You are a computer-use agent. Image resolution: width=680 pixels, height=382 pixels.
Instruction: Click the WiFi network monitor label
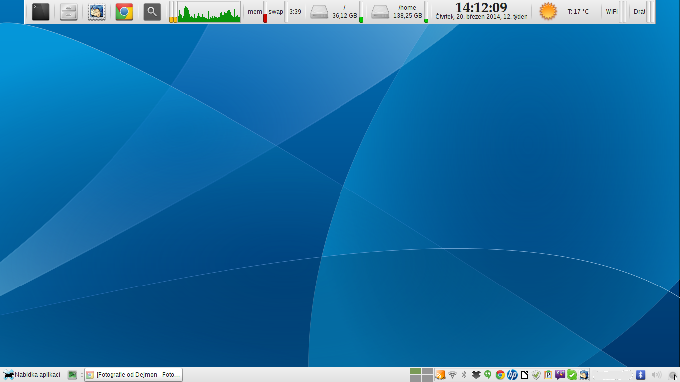(x=612, y=12)
